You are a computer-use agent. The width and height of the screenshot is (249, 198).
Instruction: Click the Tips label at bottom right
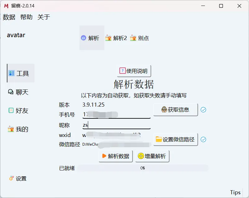click(x=235, y=192)
